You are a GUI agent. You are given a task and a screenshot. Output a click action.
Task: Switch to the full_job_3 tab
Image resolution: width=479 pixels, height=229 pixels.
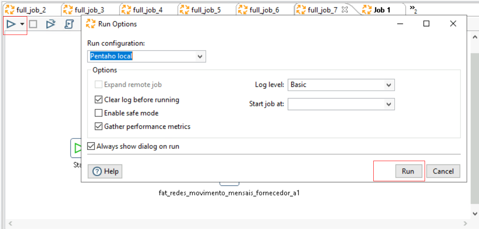[x=89, y=10]
